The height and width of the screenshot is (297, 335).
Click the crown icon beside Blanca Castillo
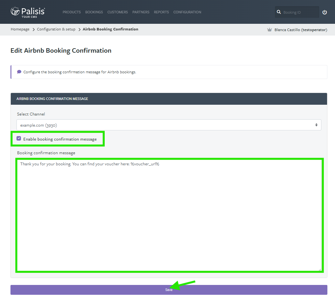pos(269,30)
